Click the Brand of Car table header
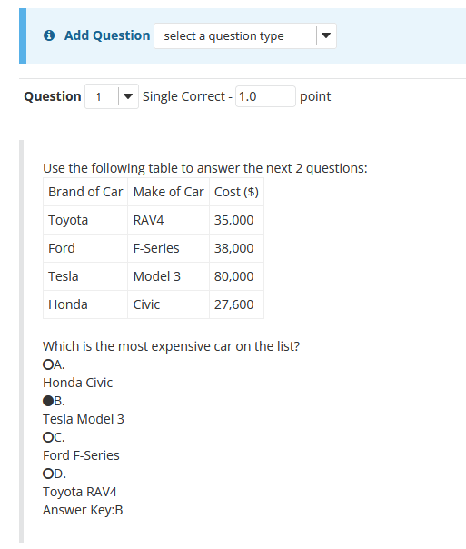The height and width of the screenshot is (549, 466). coord(85,192)
